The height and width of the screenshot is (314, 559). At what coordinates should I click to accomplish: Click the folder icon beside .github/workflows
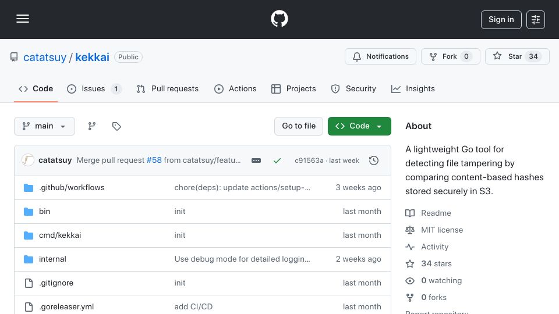coord(29,188)
